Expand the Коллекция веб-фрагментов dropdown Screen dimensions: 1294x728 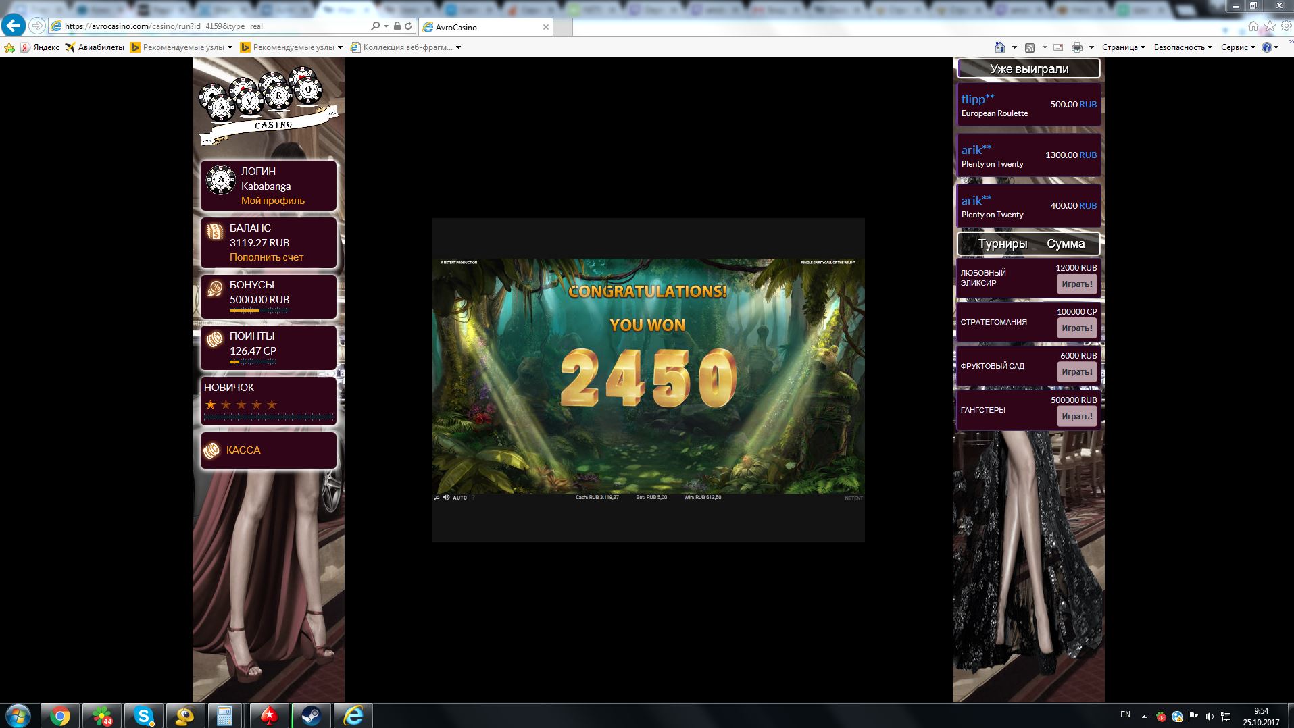(x=458, y=47)
